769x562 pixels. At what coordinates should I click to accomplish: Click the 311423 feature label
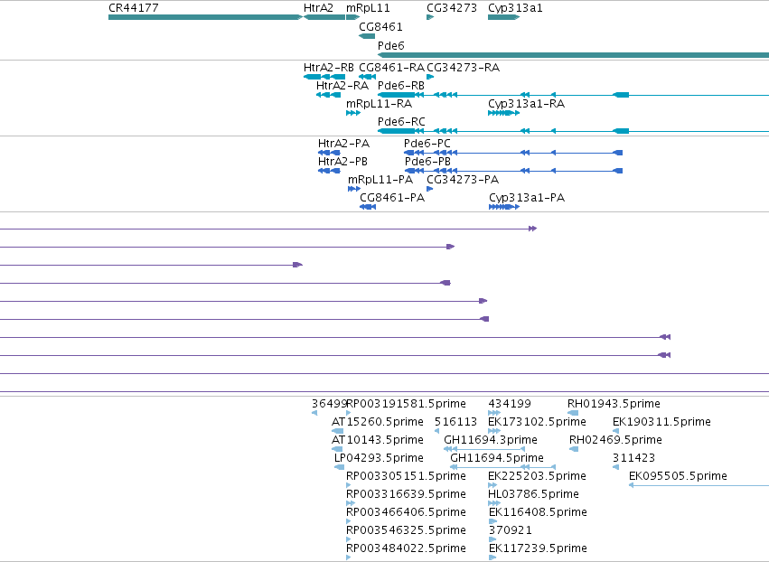coord(633,458)
